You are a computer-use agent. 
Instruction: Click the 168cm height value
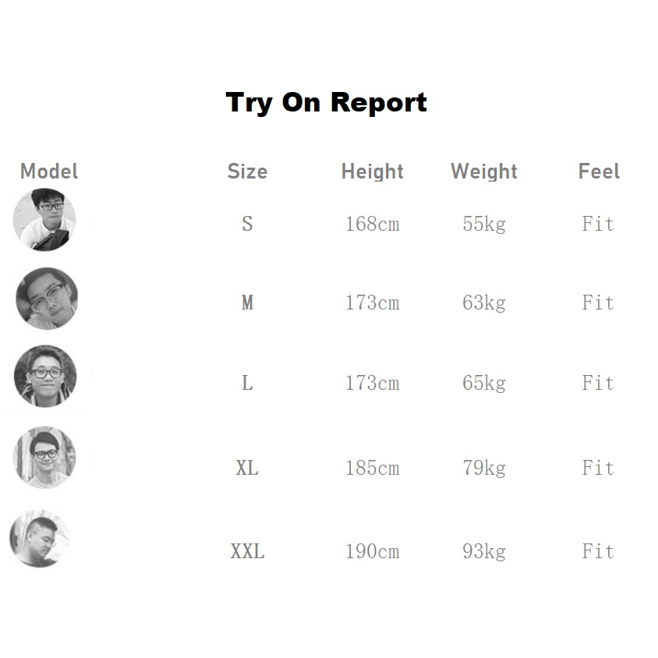coord(372,225)
